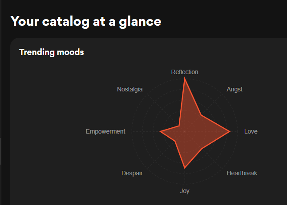Click the Empowerment axis label
This screenshot has width=287, height=205.
coord(105,131)
